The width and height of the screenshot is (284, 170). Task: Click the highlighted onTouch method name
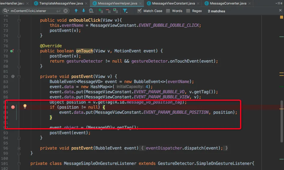85,51
